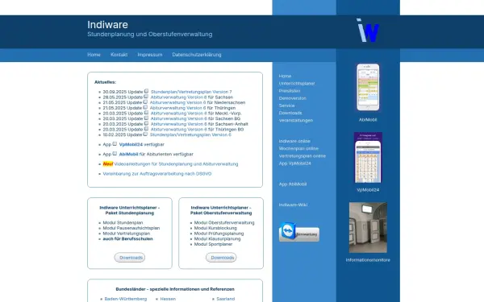Click 'Modul Stundenplan' list item
The height and width of the screenshot is (302, 484).
pyautogui.click(x=123, y=222)
